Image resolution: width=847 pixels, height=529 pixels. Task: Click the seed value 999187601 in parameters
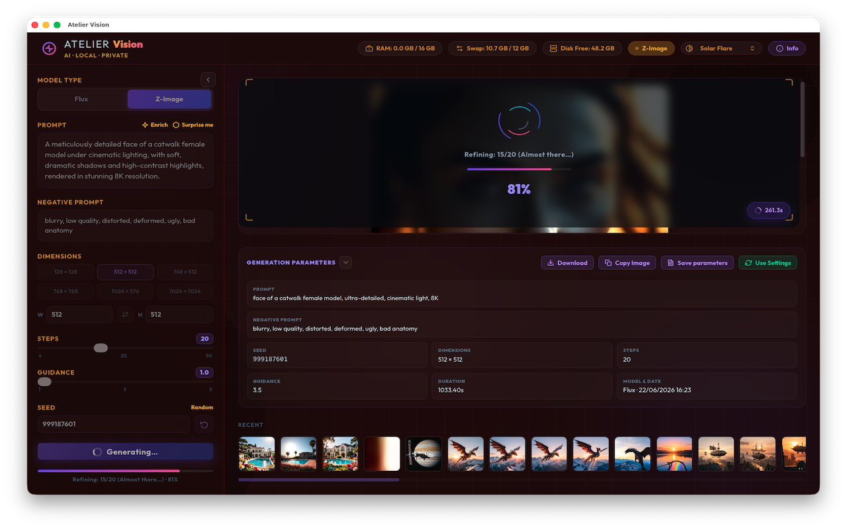[270, 359]
